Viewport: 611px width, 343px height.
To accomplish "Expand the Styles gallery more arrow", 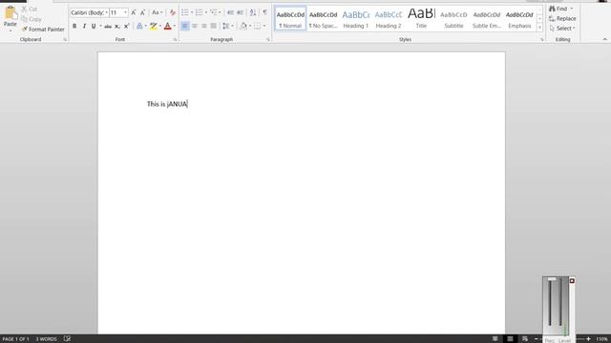I will pos(539,28).
